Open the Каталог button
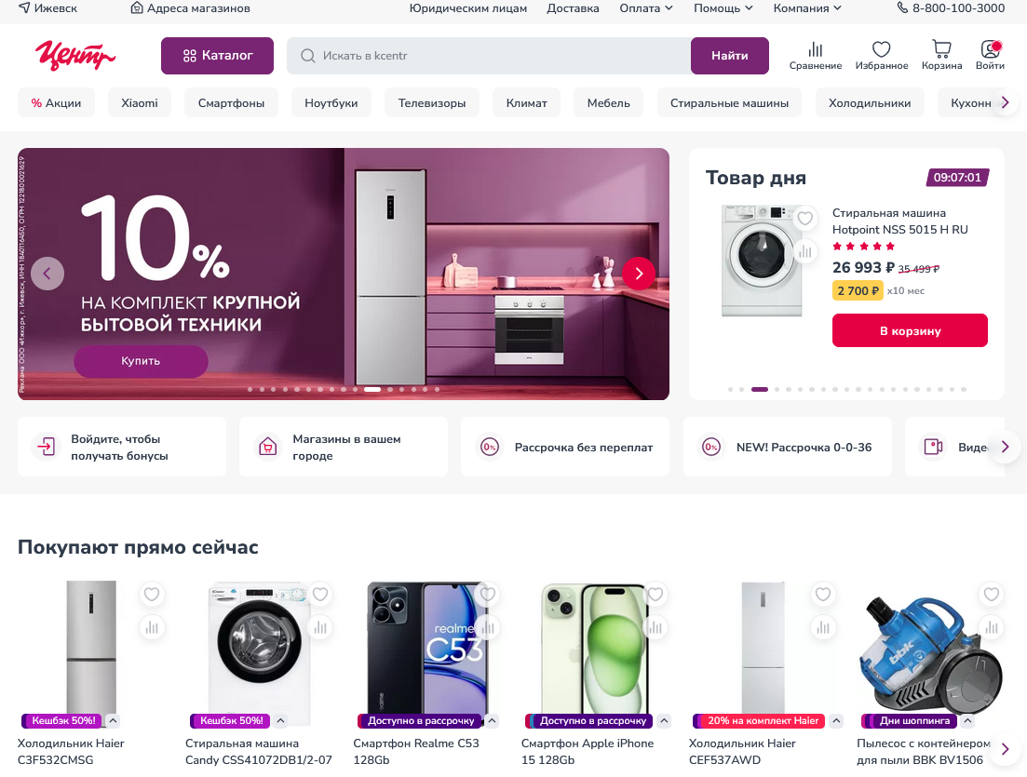Viewport: 1027px width, 777px height. coord(218,56)
